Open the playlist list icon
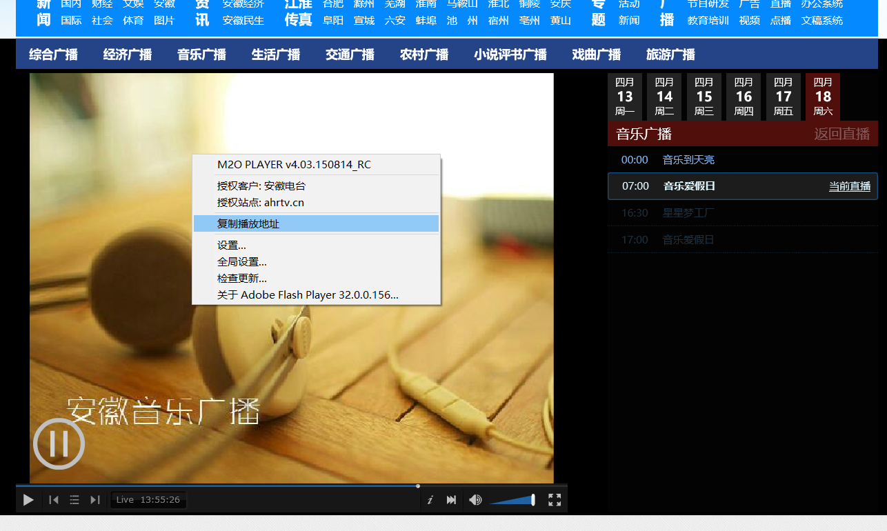The height and width of the screenshot is (531, 887). click(x=74, y=500)
